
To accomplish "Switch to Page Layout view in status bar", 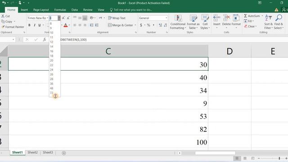I will point(245,158).
